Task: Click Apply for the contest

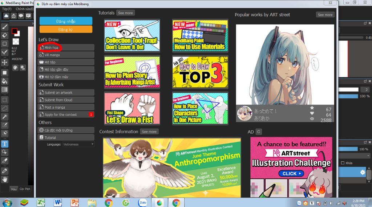Action: click(x=66, y=115)
